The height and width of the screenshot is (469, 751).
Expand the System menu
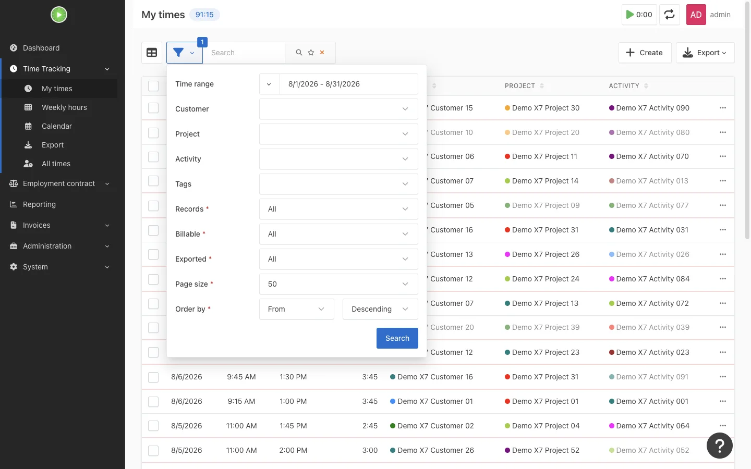click(58, 267)
